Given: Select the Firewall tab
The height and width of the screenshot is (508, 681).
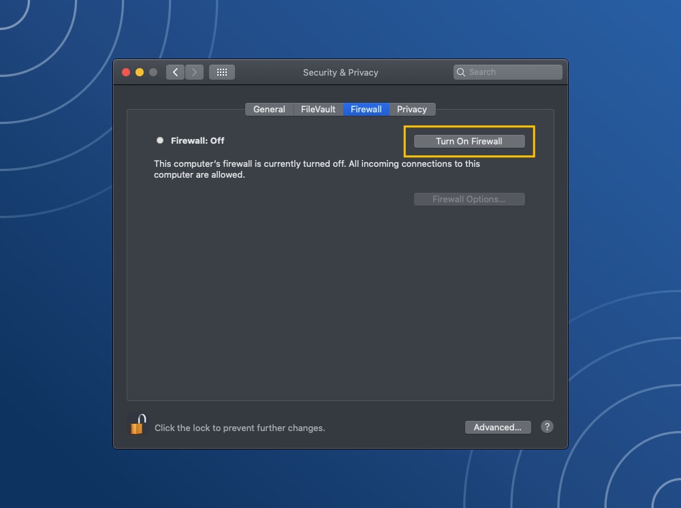Looking at the screenshot, I should [x=366, y=110].
